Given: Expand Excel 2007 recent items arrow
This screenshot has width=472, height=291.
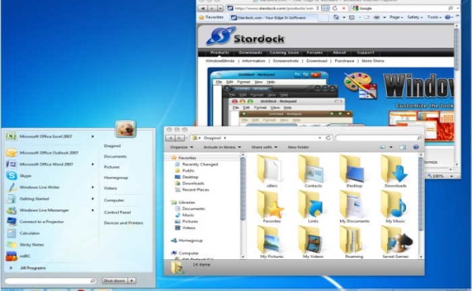Looking at the screenshot, I should point(92,137).
